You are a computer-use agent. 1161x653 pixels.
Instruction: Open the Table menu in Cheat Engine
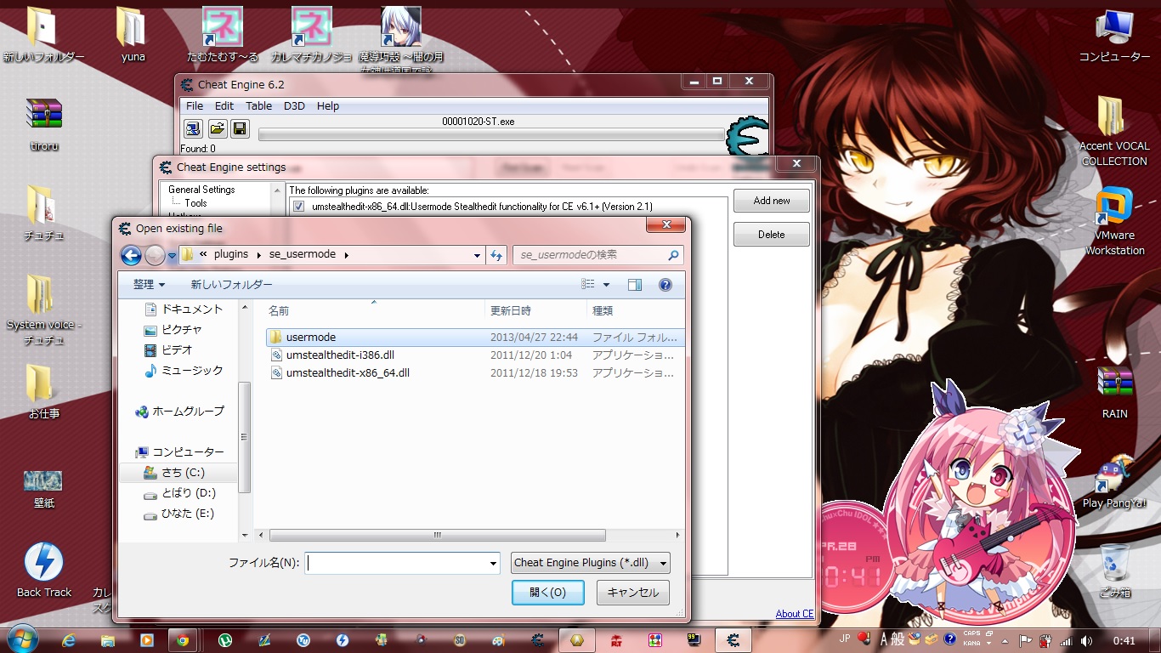click(258, 106)
